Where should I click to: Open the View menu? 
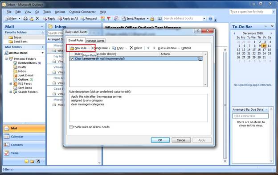[x=28, y=12]
